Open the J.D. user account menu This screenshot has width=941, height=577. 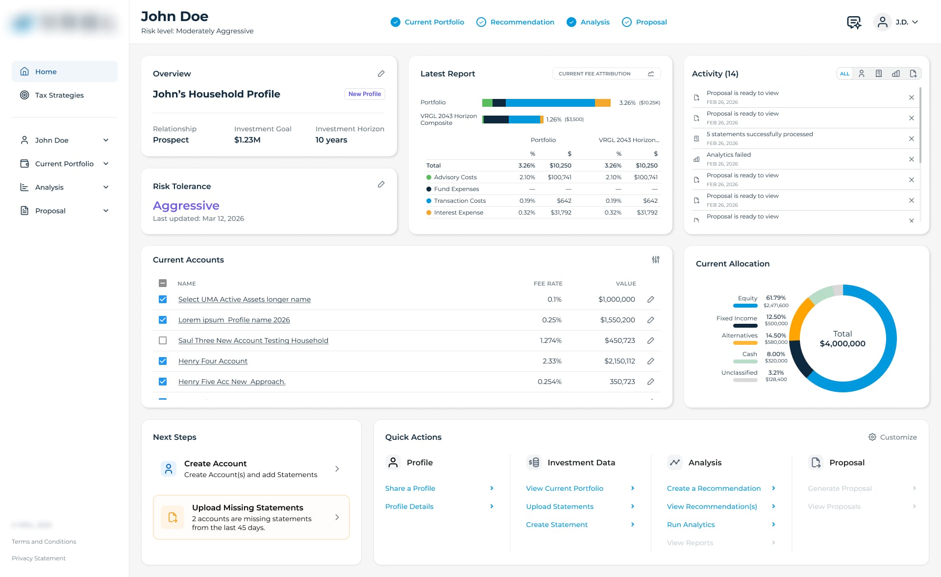[896, 22]
